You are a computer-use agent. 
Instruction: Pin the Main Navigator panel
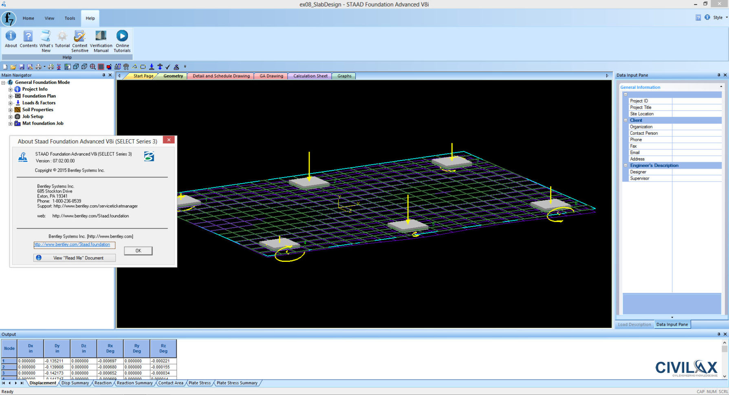coord(104,75)
